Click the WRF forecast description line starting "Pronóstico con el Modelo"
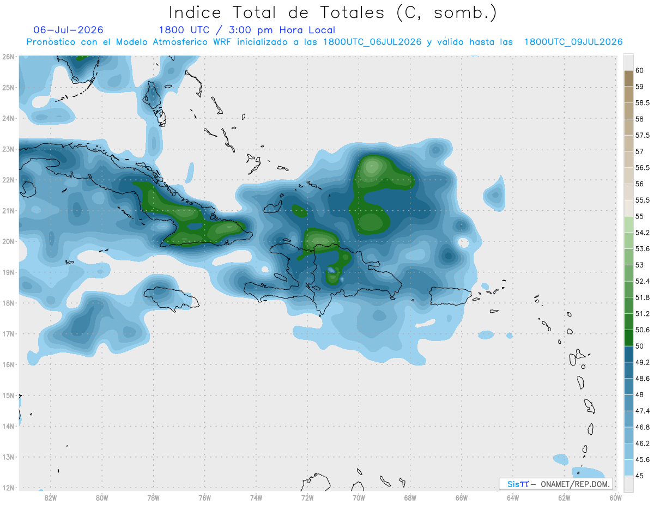 (x=324, y=42)
